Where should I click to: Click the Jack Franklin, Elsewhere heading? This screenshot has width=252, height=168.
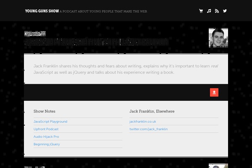(152, 111)
